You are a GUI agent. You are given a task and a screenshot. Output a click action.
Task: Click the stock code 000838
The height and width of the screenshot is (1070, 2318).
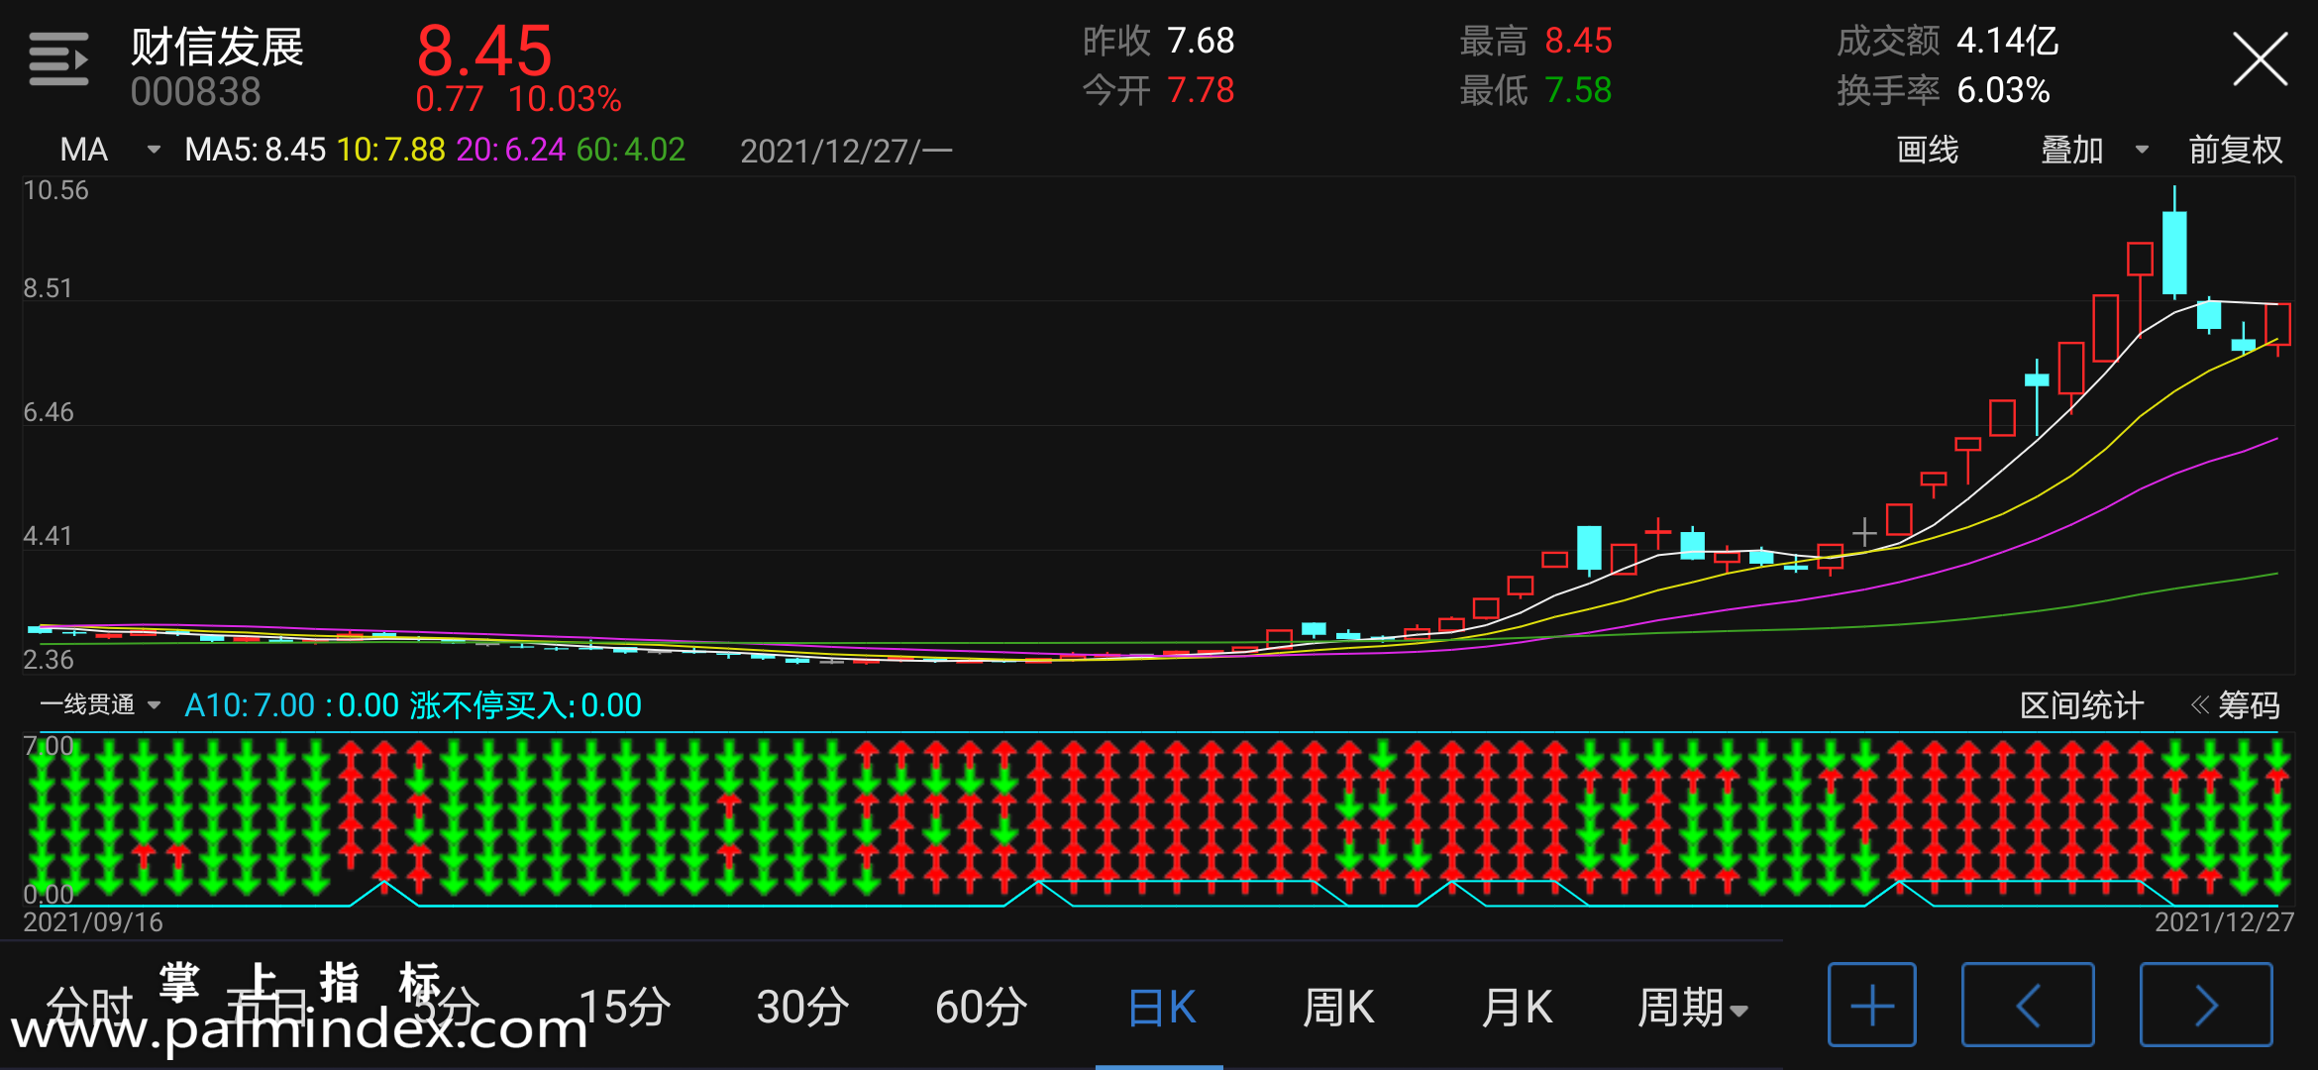pos(195,92)
